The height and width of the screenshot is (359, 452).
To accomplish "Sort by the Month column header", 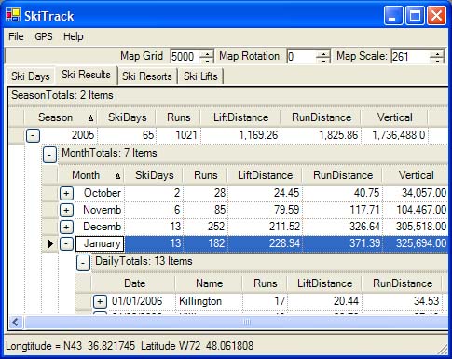I will point(91,175).
